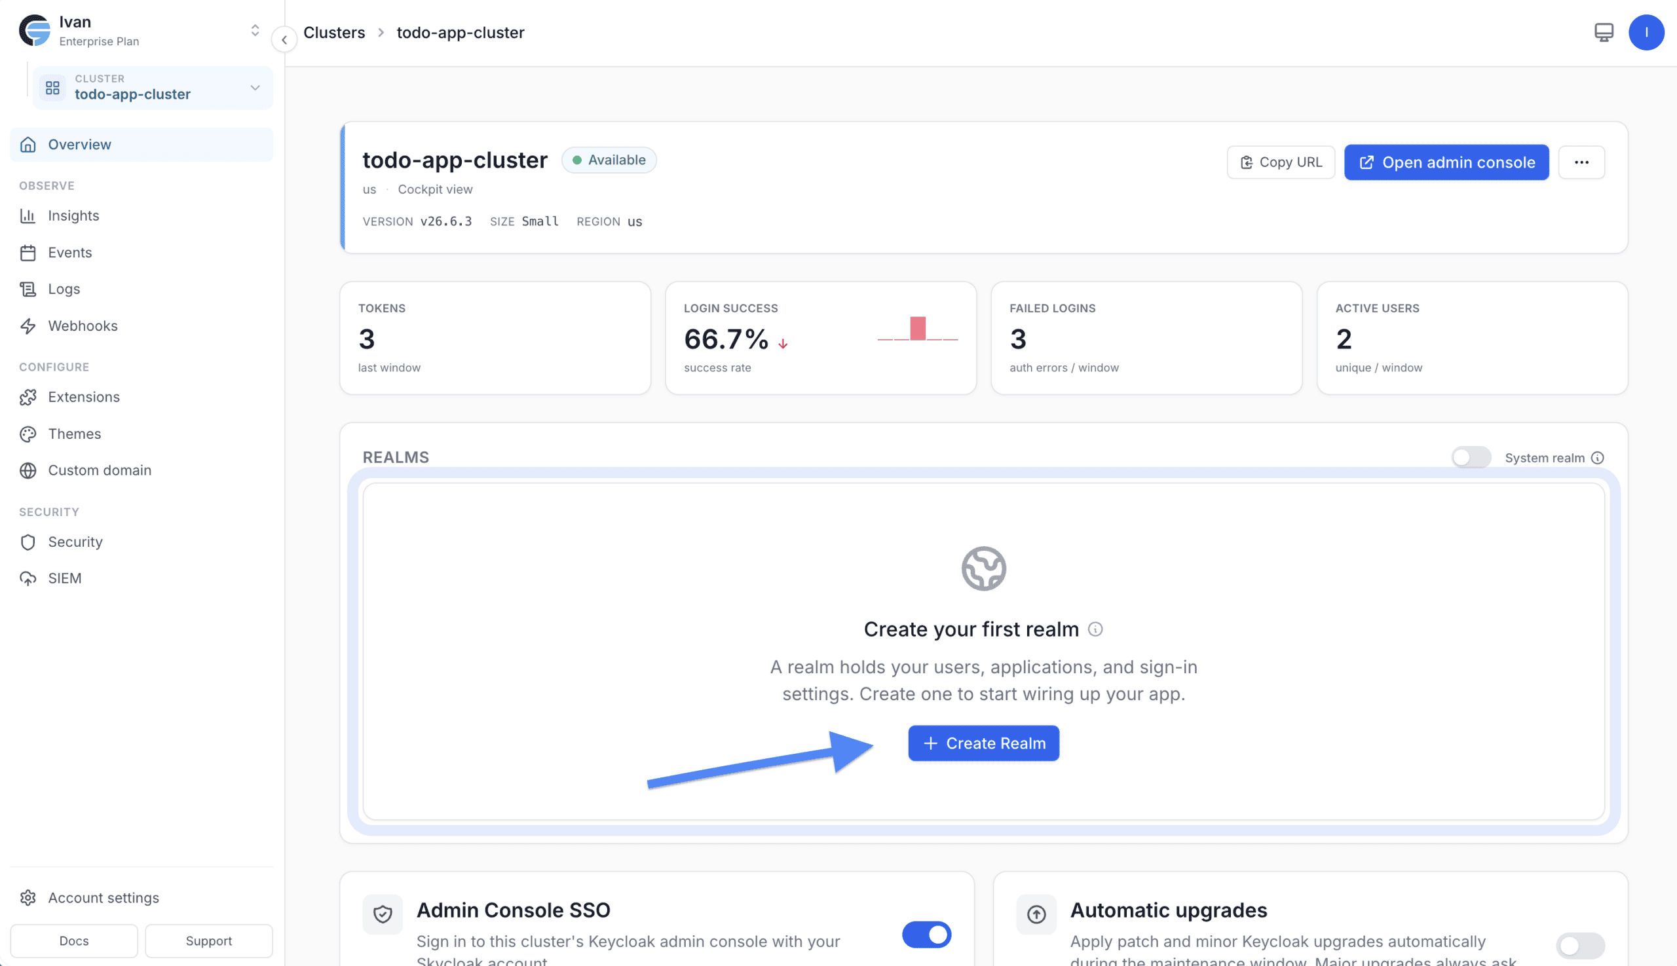Click the Logs scroll icon
Screen dimensions: 1677x966
tap(28, 289)
